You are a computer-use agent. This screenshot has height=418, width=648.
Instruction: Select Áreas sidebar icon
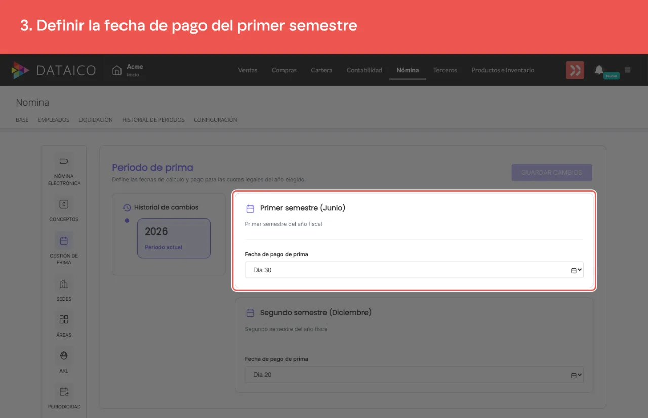coord(64,319)
